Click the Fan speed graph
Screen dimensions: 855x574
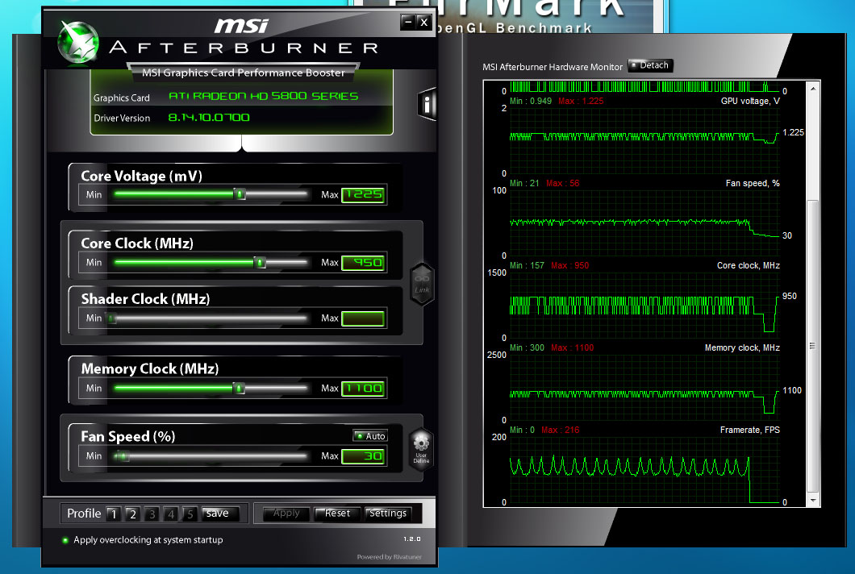[644, 223]
